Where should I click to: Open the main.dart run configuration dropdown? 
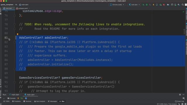(x=134, y=5)
